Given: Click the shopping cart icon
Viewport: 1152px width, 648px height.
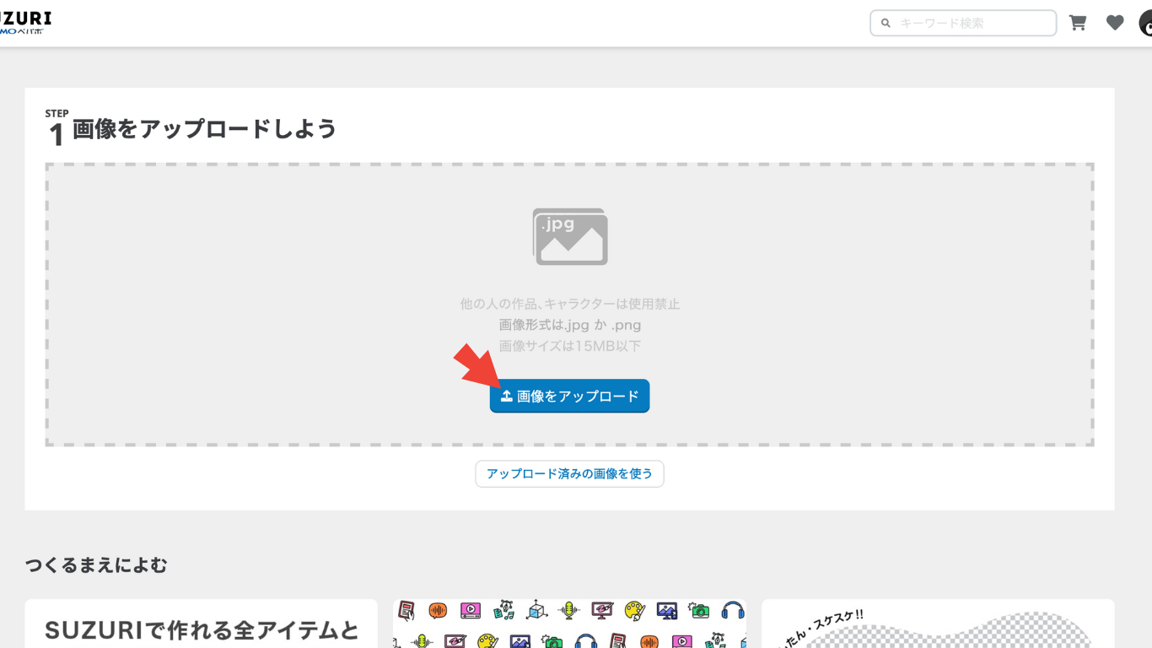Looking at the screenshot, I should [x=1077, y=22].
